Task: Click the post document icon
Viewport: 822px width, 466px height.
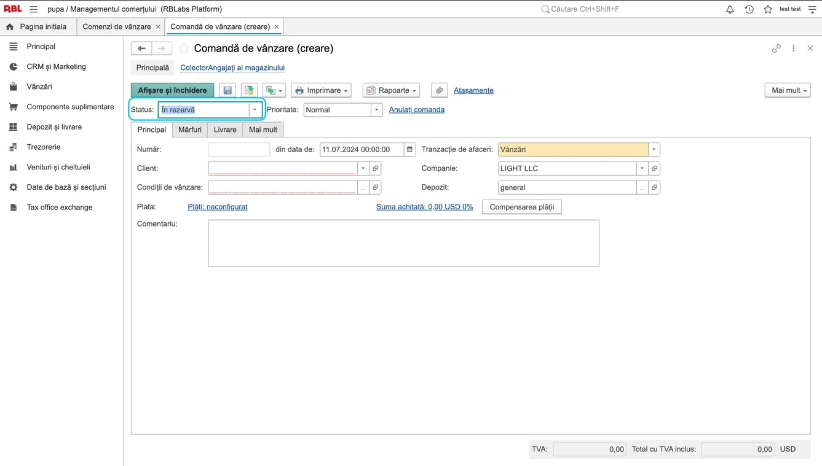Action: click(249, 90)
